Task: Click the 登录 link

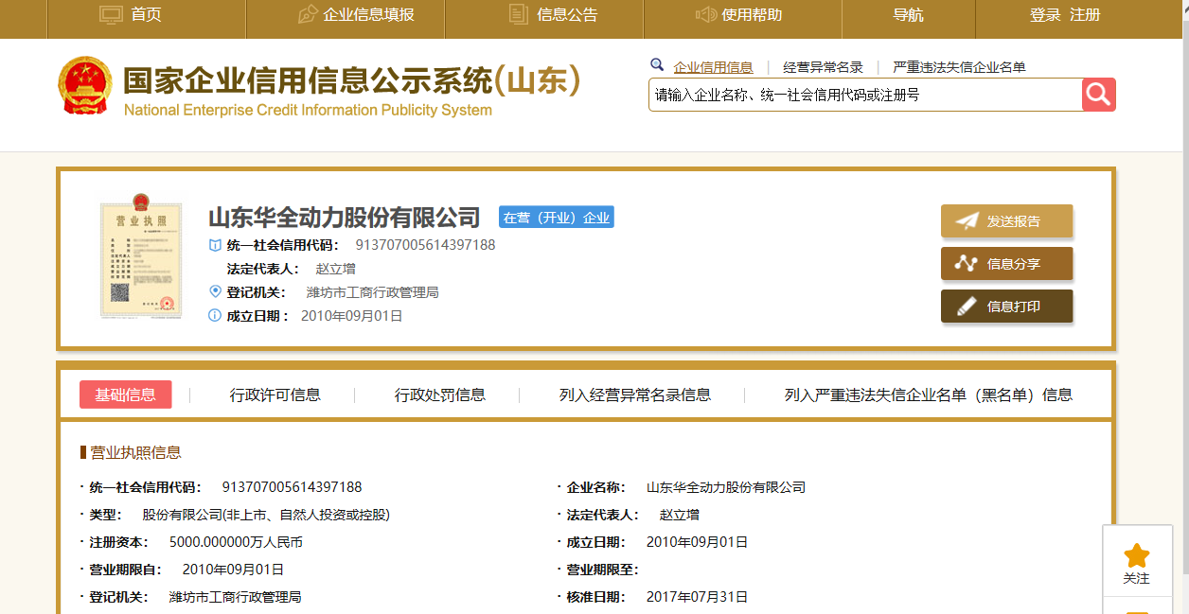Action: coord(1045,14)
